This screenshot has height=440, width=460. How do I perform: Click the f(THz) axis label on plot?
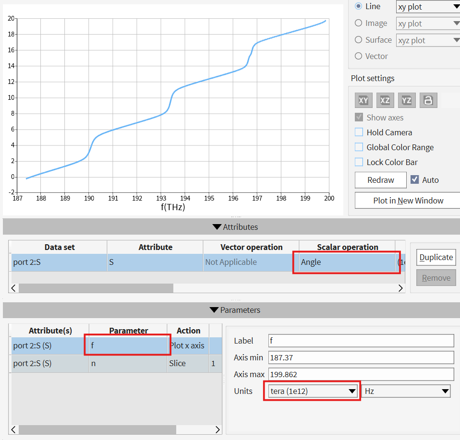173,207
